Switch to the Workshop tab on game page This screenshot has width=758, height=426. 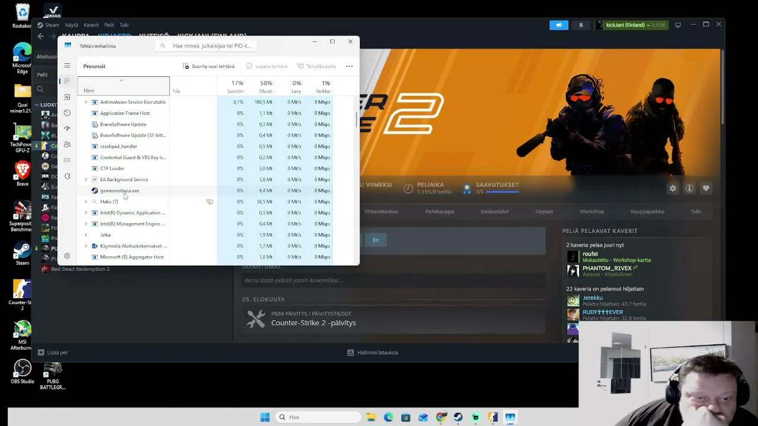coord(592,211)
